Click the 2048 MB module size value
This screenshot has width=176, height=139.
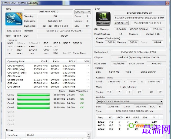click(113, 107)
